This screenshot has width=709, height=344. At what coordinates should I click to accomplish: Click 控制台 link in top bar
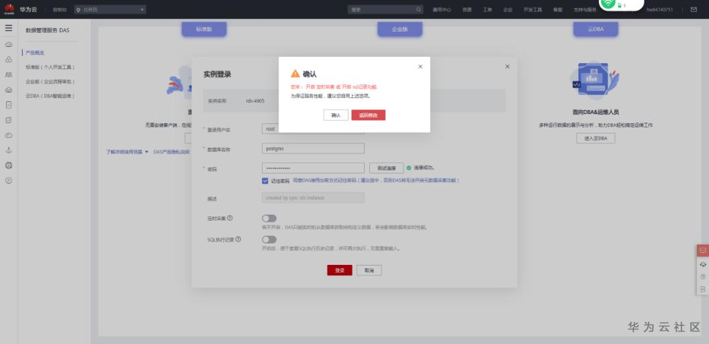[59, 9]
